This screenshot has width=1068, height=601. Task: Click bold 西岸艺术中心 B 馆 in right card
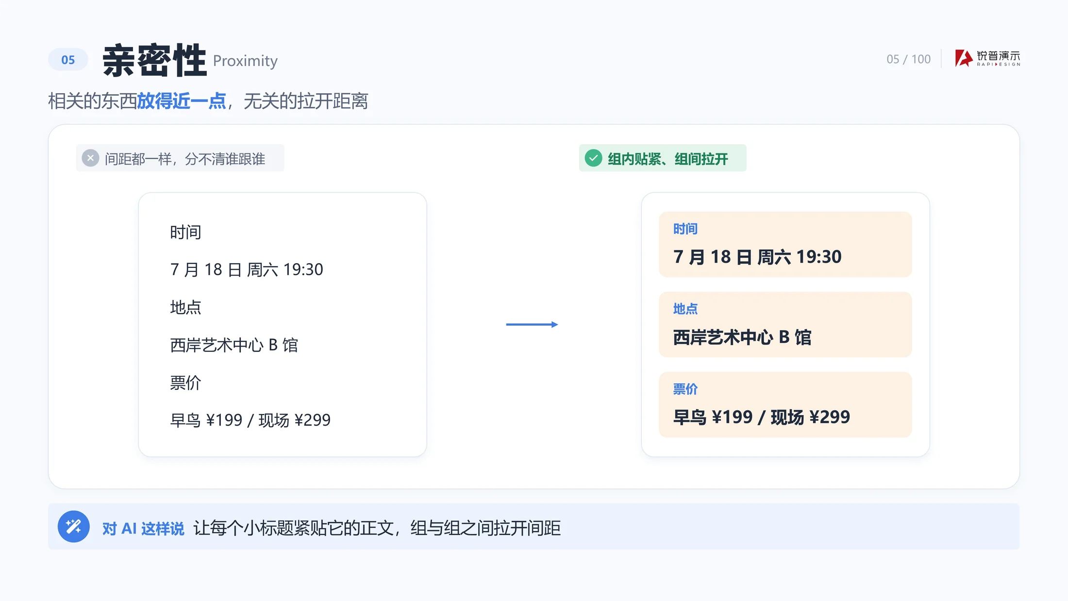click(x=742, y=337)
